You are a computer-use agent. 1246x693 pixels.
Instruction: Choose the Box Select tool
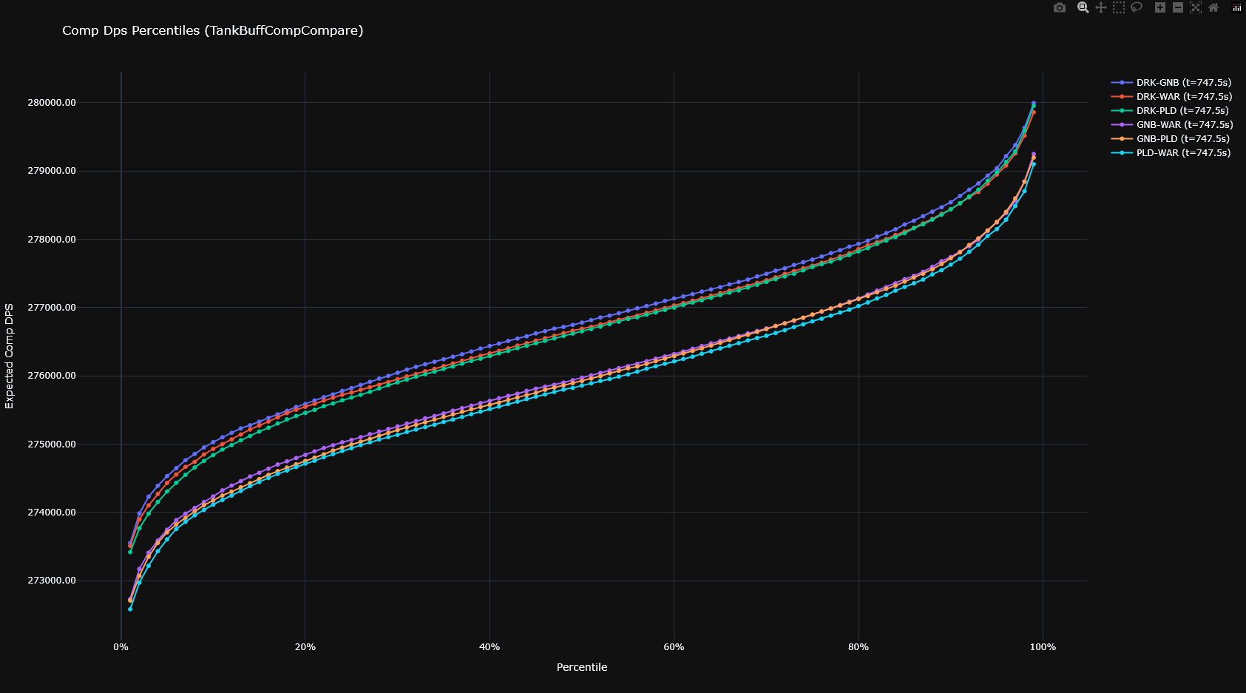[1119, 7]
